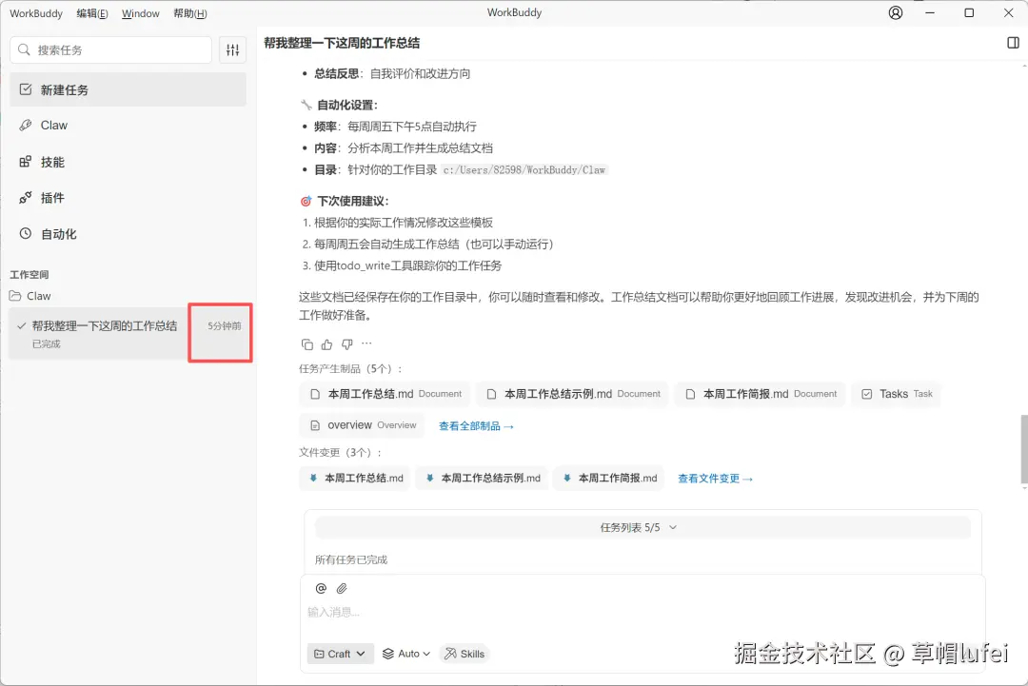
Task: Click the 搜索任务 search field
Action: point(110,49)
